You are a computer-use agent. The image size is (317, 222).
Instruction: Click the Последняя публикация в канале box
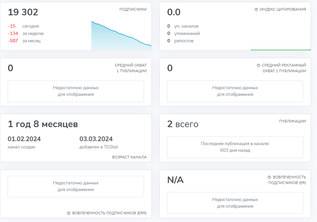(235, 147)
